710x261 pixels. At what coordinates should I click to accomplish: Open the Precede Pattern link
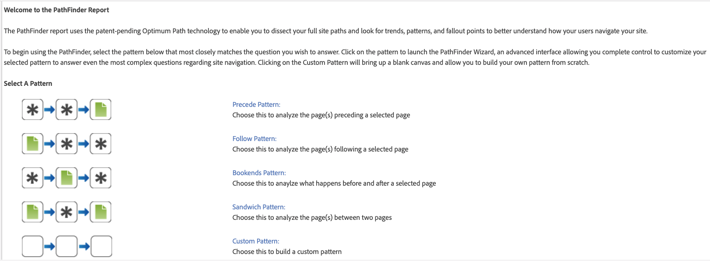(x=256, y=105)
